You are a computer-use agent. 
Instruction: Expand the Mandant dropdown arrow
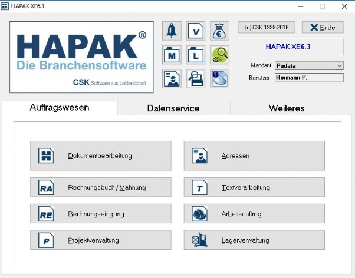pos(340,66)
